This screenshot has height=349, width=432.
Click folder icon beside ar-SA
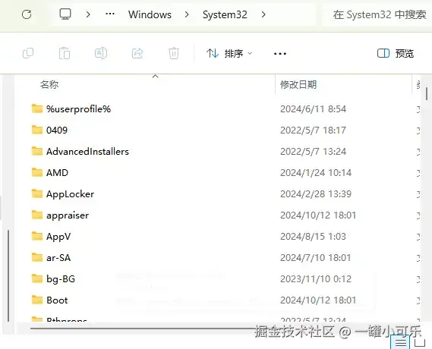pyautogui.click(x=37, y=257)
